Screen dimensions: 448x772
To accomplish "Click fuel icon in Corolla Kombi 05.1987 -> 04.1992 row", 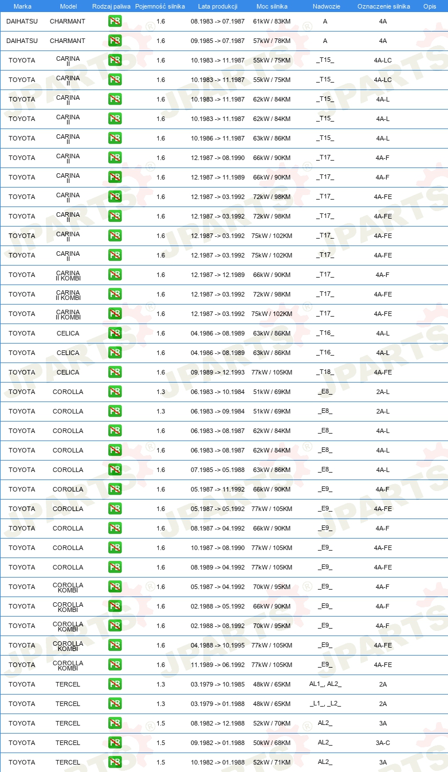I will pos(115,587).
